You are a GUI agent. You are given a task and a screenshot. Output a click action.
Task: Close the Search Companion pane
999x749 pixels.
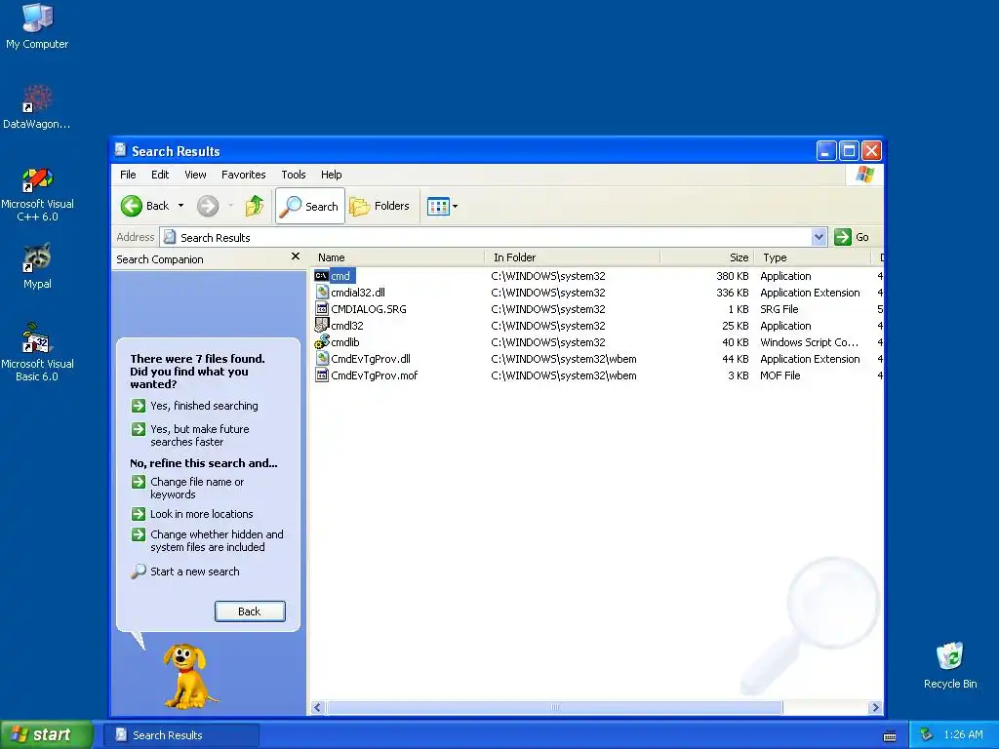[x=295, y=256]
